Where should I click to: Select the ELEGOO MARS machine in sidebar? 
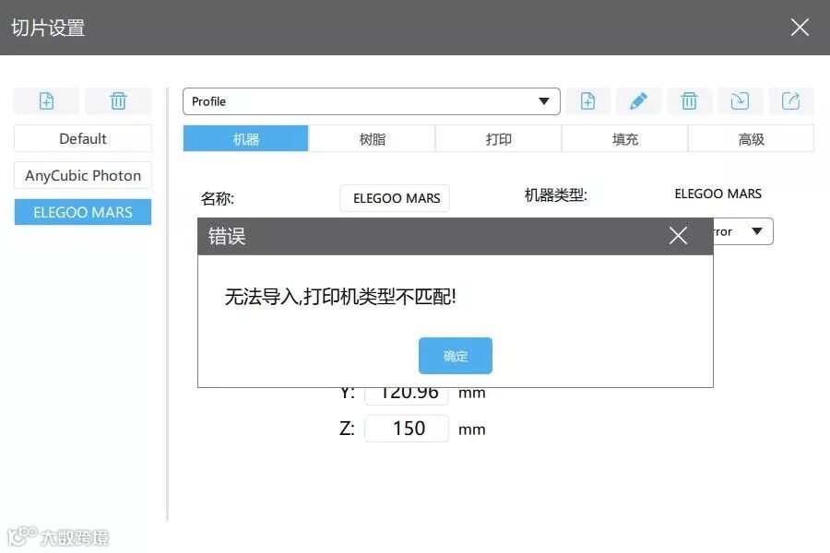coord(83,212)
